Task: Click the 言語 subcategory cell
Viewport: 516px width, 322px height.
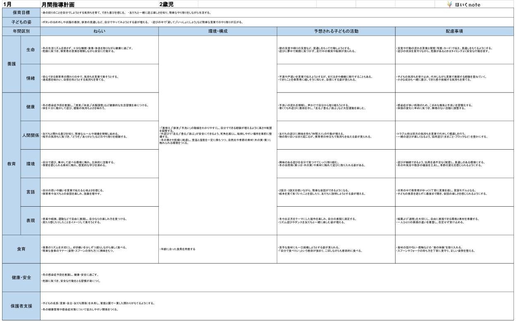Action: coord(31,192)
